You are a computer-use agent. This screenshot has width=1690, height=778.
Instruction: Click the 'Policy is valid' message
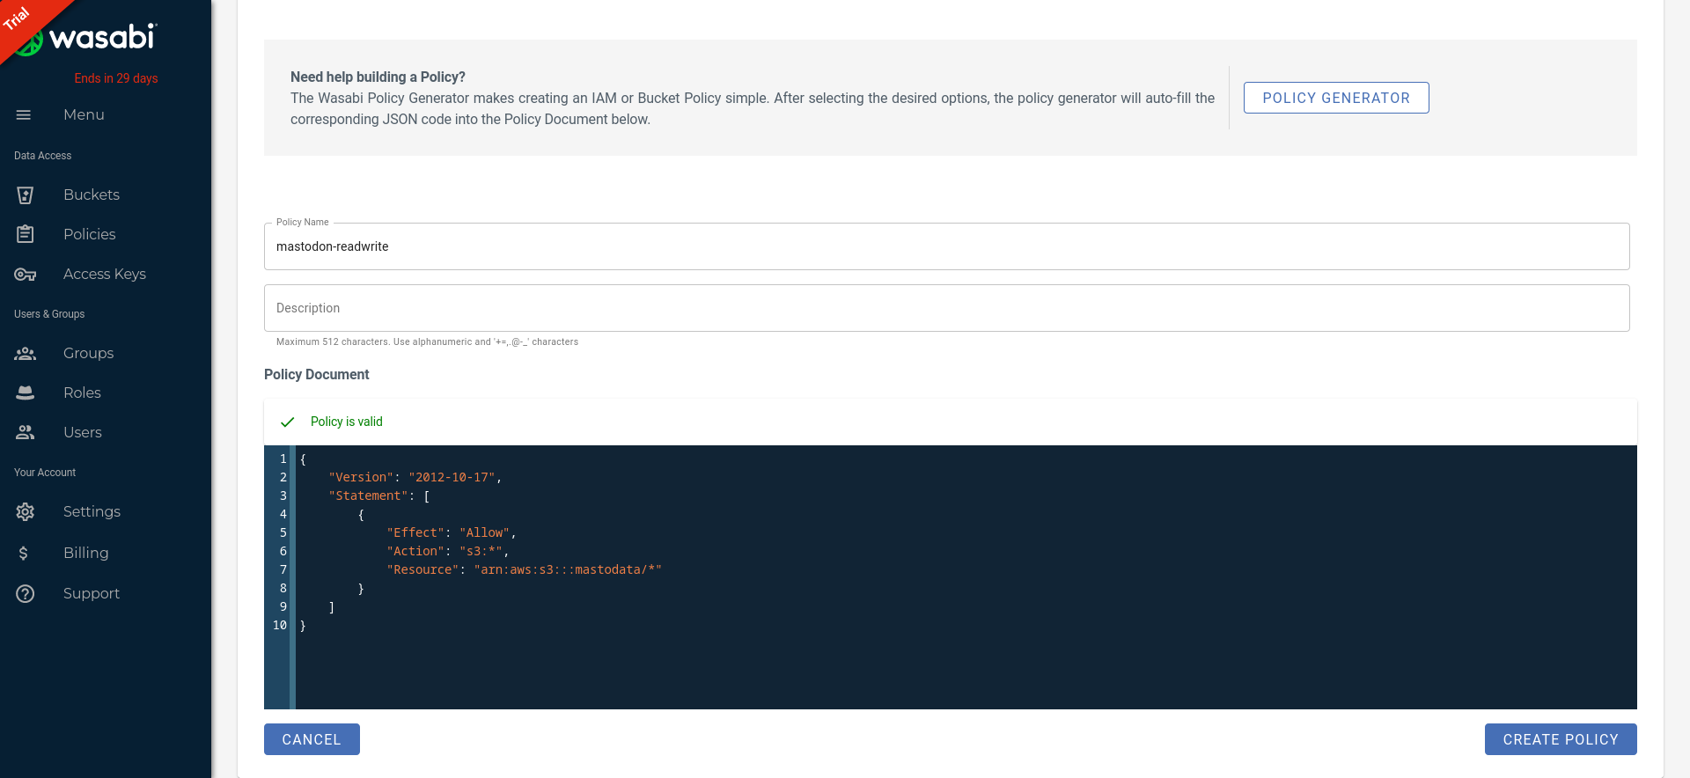(347, 422)
